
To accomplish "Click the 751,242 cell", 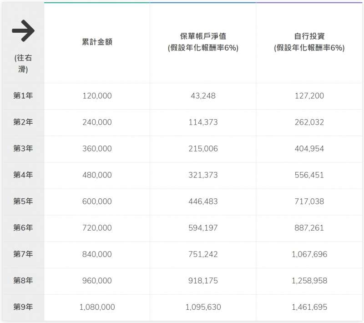I will pos(203,255).
